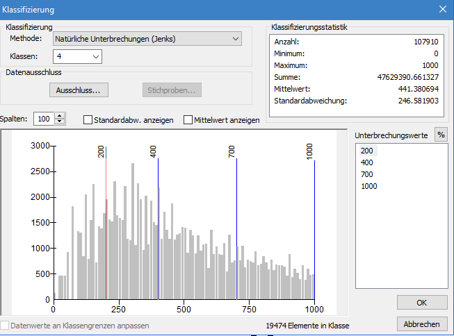Select break value 1000 in the list
This screenshot has height=336, width=454.
[368, 186]
